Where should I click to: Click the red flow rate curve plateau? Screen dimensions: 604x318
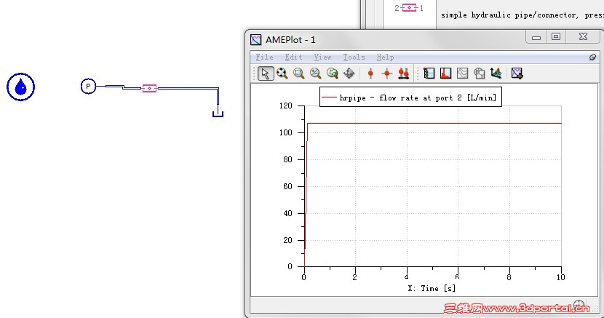[x=434, y=123]
